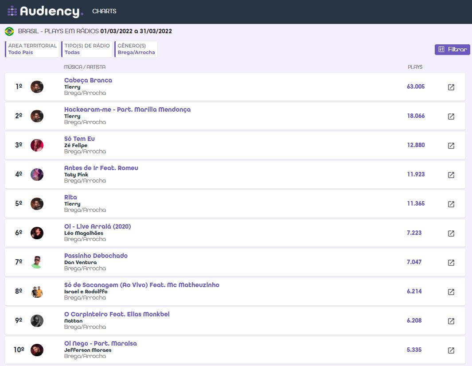Open external link for Hackearam-me row
The image size is (472, 366).
(x=451, y=117)
